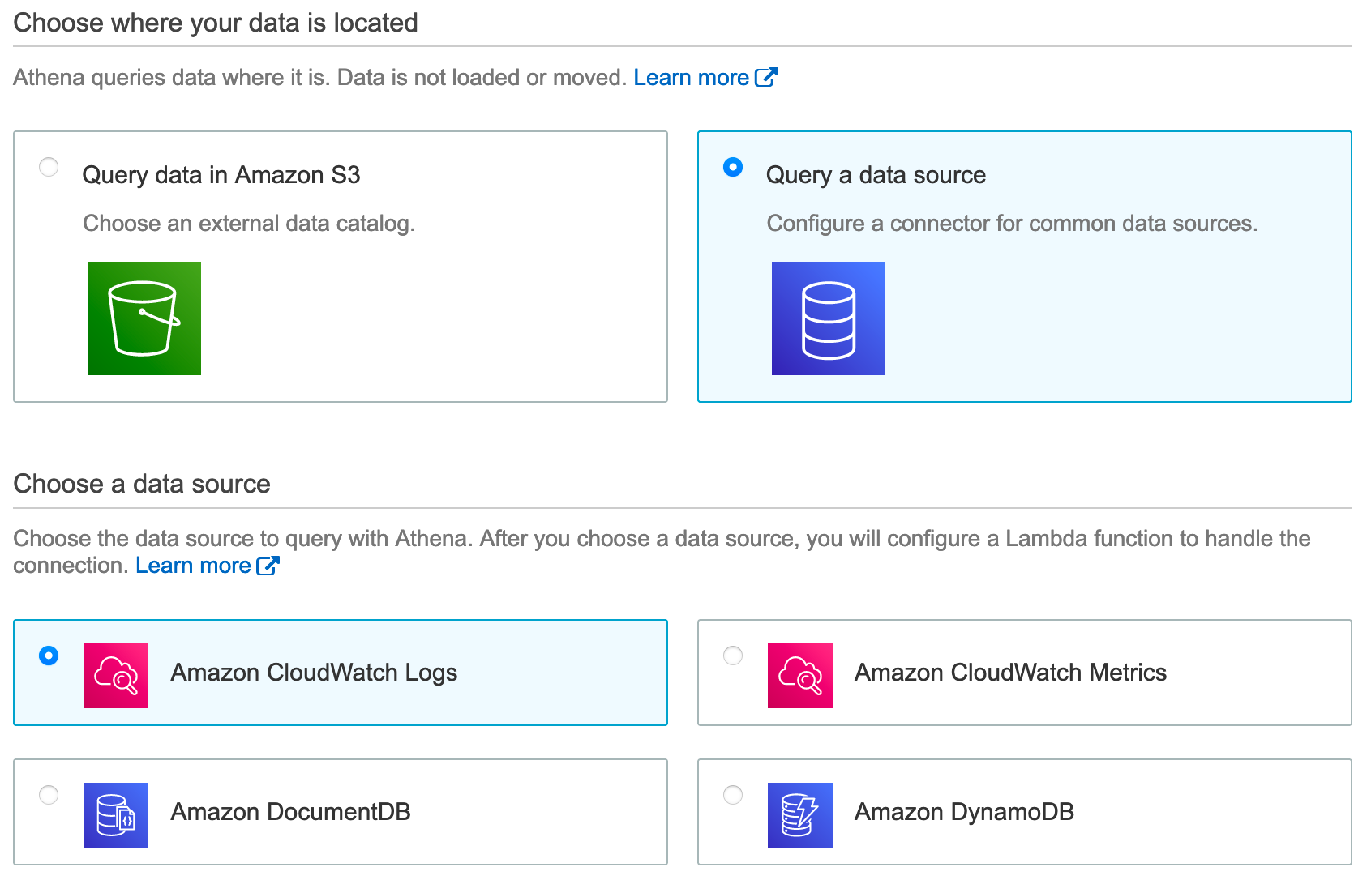Click the 'Amazon CloudWatch Metrics' label
Screen dimensions: 1367x880
pos(1010,673)
